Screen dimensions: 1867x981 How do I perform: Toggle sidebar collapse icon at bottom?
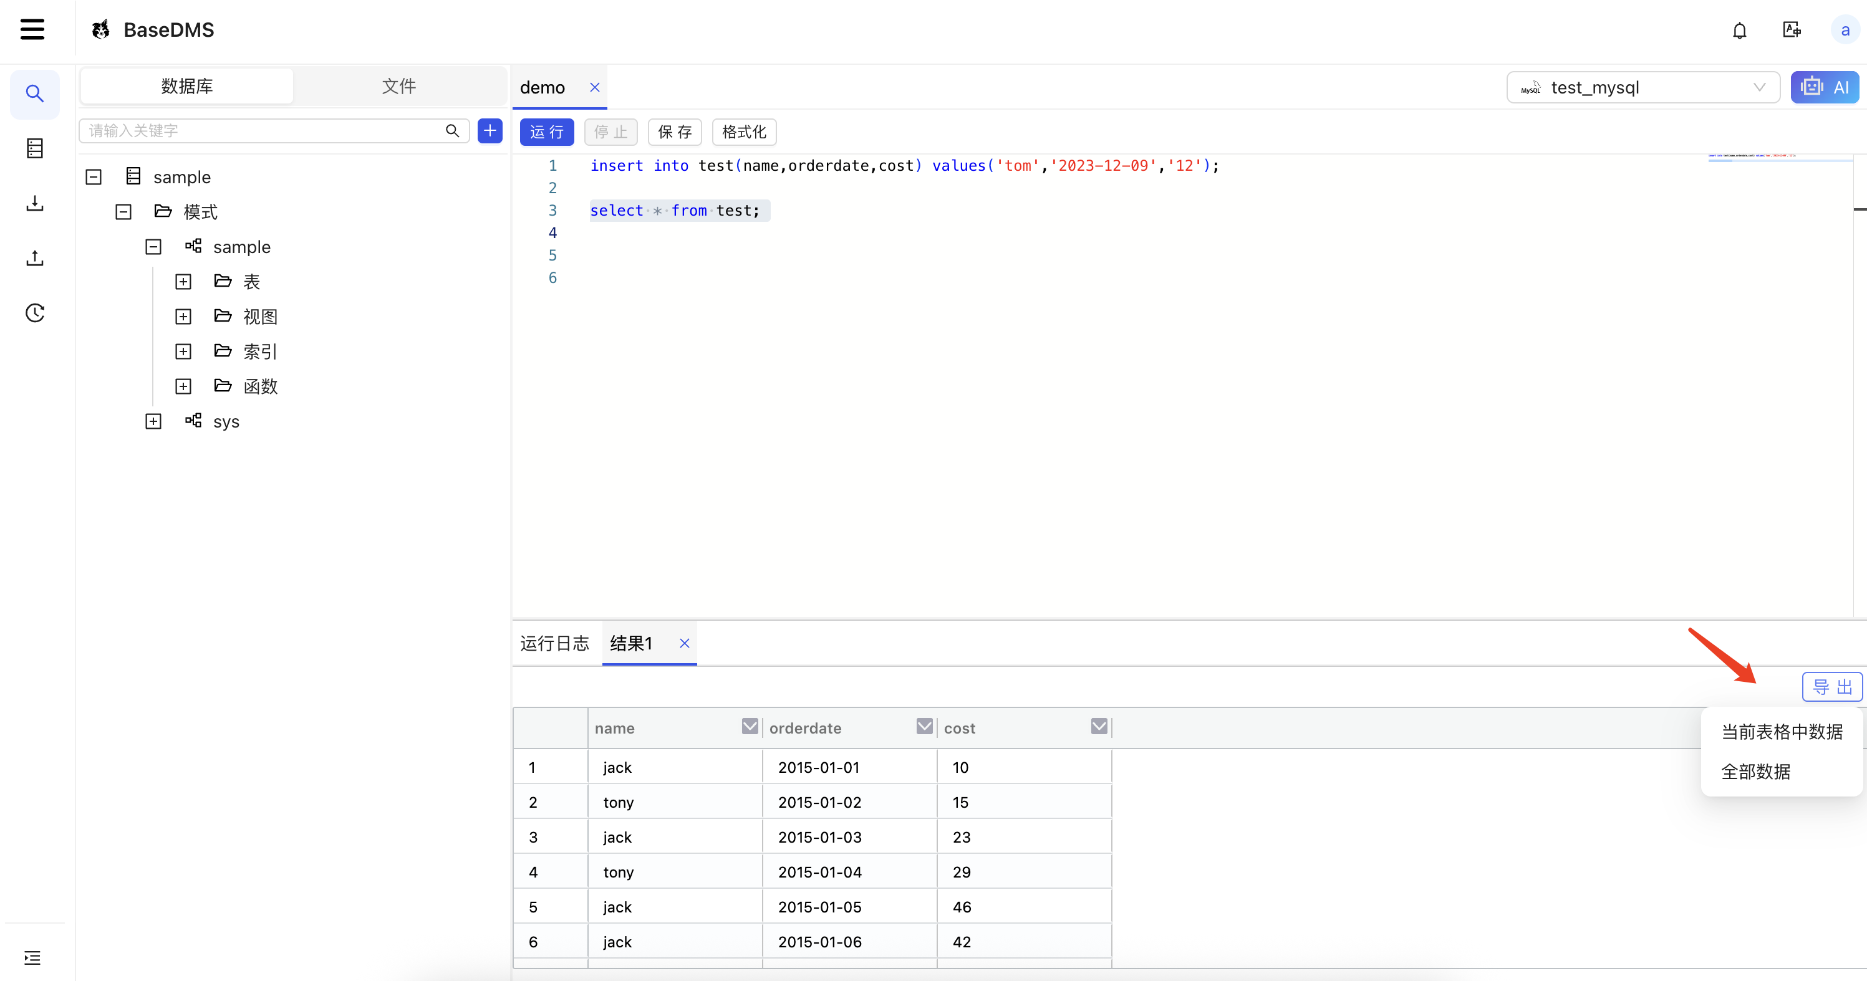tap(32, 958)
